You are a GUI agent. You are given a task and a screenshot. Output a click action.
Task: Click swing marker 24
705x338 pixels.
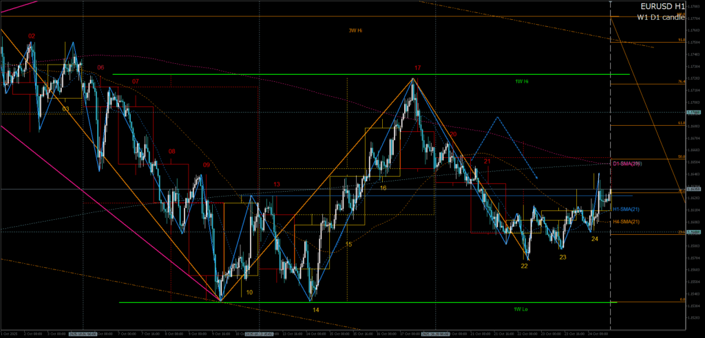594,238
